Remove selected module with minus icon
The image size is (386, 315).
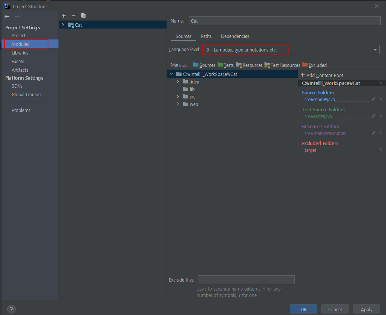(74, 16)
